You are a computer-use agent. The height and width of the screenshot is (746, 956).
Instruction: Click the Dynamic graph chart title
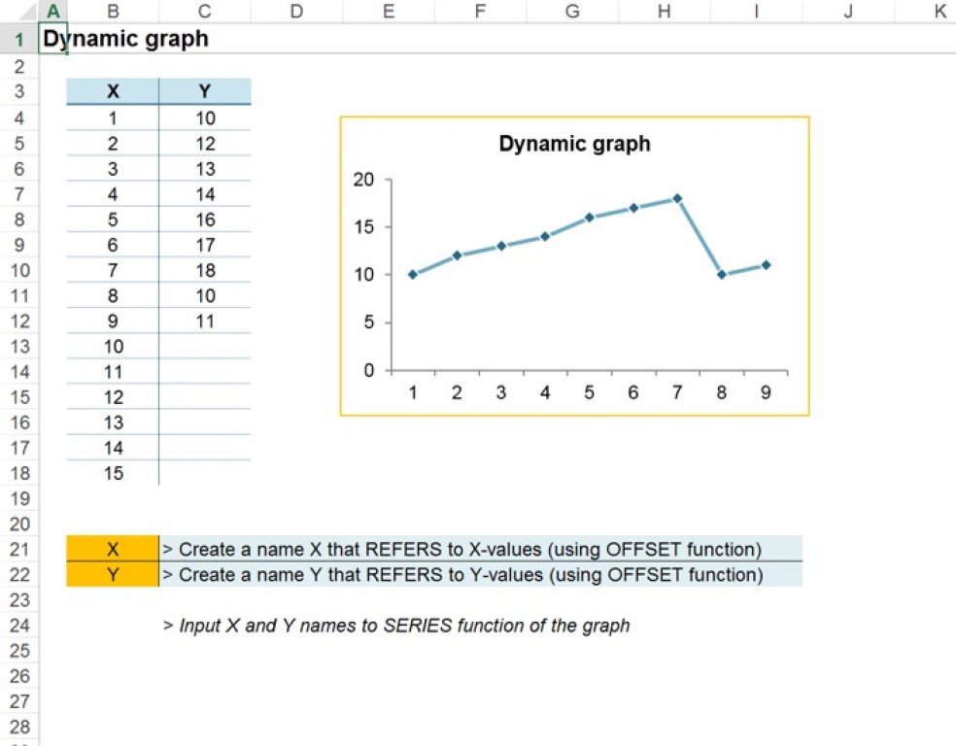click(572, 144)
